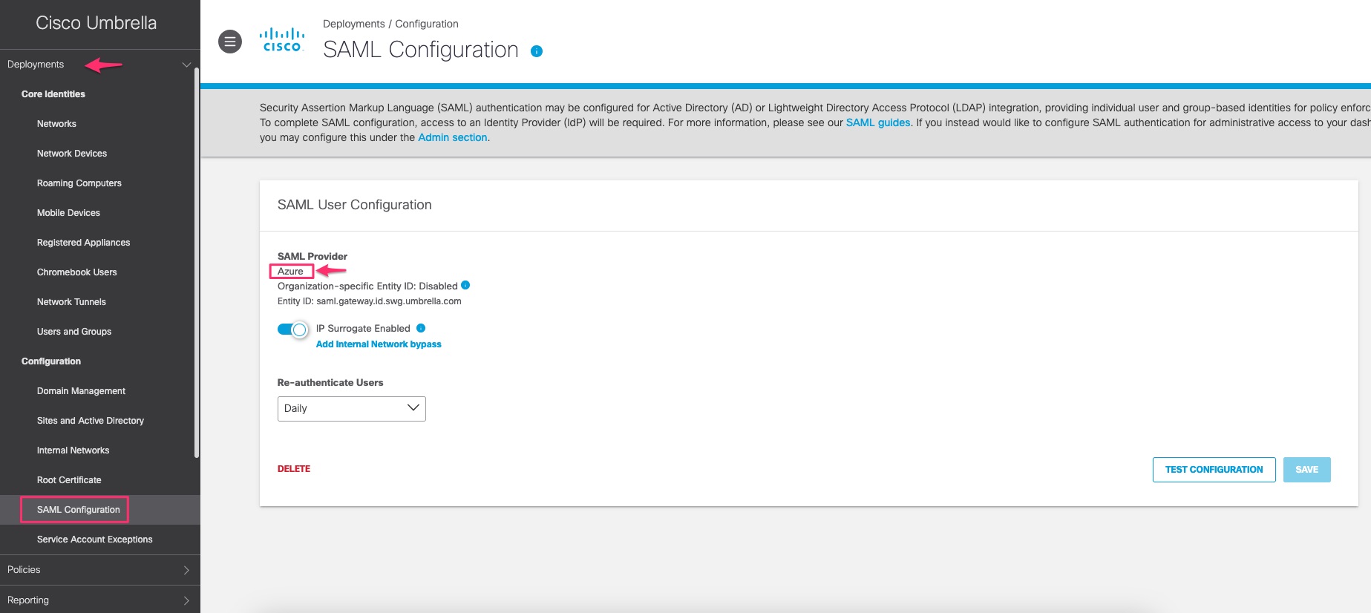1371x613 pixels.
Task: Click the Cisco Umbrella sidebar title
Action: point(96,23)
